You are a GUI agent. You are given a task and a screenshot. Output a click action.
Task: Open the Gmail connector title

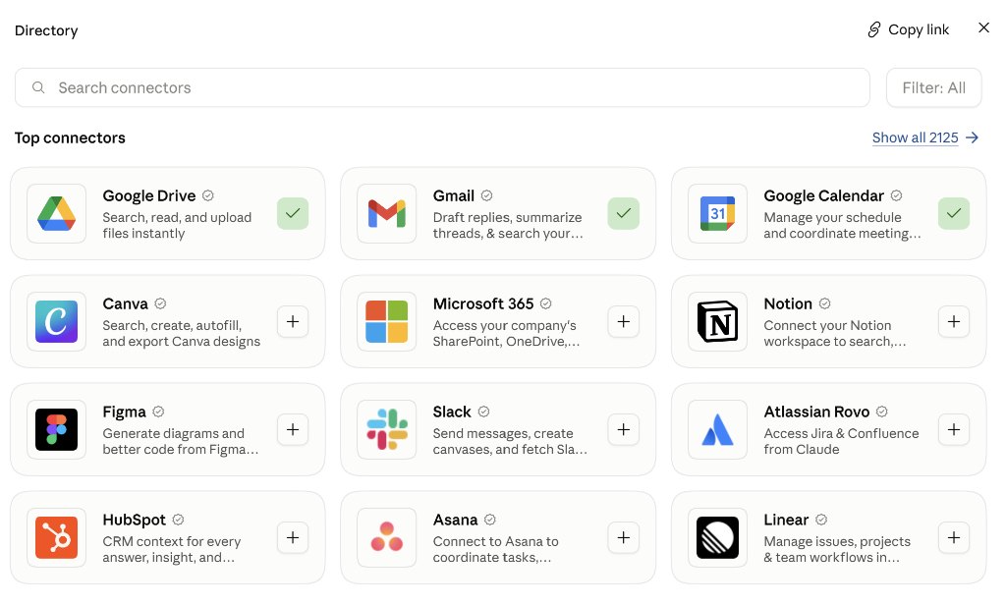454,195
